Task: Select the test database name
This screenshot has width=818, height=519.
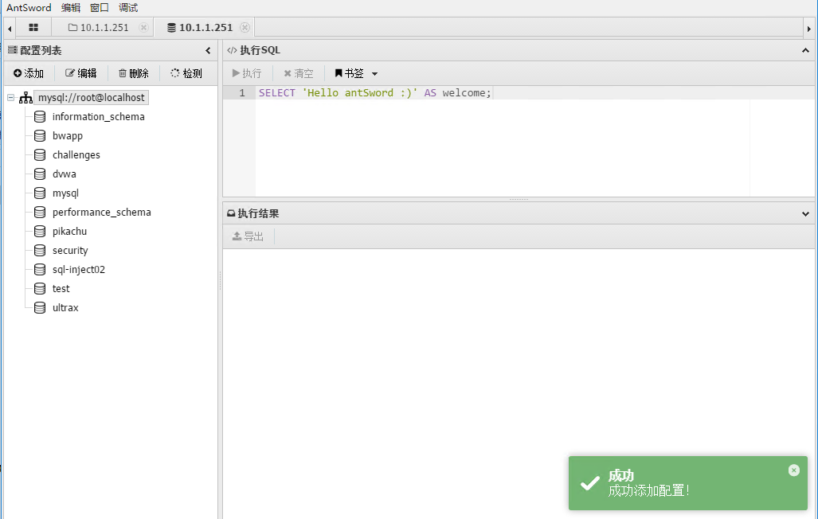Action: click(61, 289)
